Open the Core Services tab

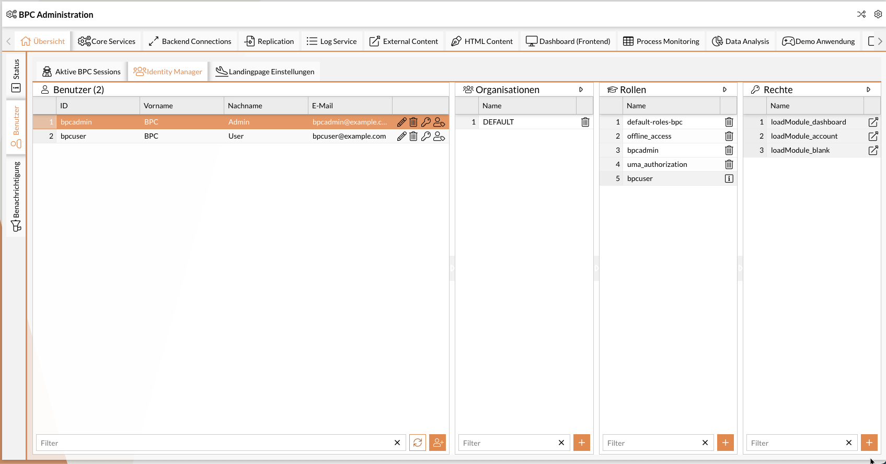tap(107, 41)
